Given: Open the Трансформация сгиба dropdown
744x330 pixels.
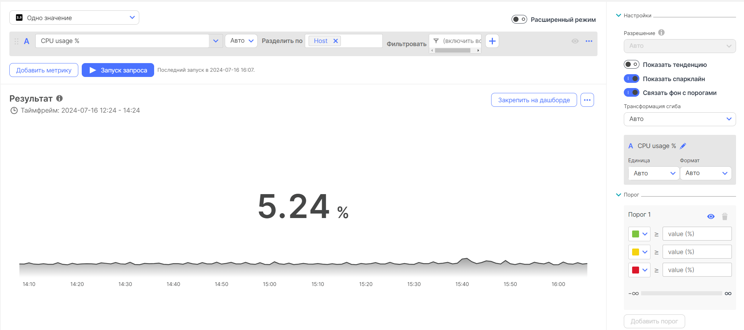Looking at the screenshot, I should click(x=679, y=119).
